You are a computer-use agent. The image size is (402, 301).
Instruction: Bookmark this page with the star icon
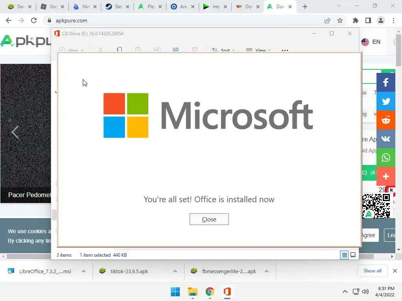[340, 20]
